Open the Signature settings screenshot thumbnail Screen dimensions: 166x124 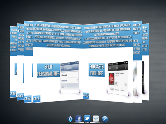coord(70,77)
